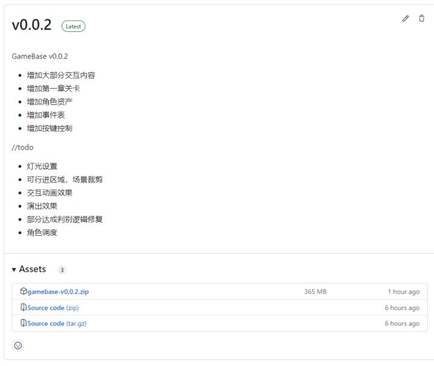The image size is (434, 366).
Task: Delete release with trash icon
Action: point(421,19)
